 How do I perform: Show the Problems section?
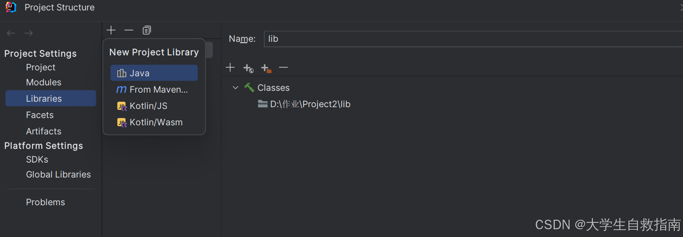pyautogui.click(x=45, y=202)
